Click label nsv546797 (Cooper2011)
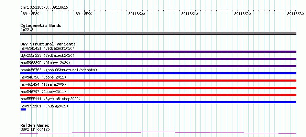Screen dimensions: 306x137 point(43,92)
